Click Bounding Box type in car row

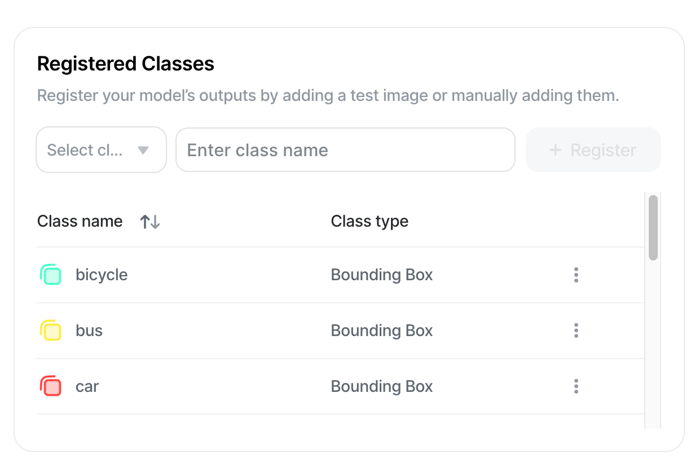coord(382,386)
